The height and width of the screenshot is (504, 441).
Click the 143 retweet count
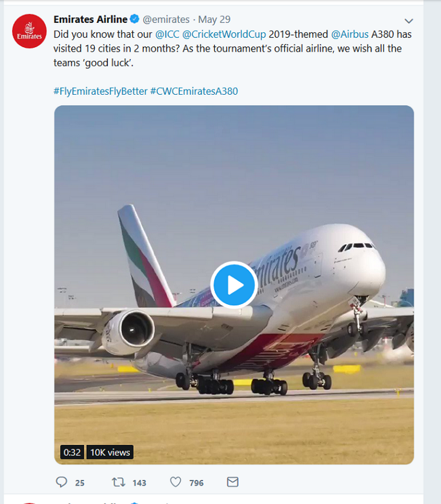tap(140, 483)
